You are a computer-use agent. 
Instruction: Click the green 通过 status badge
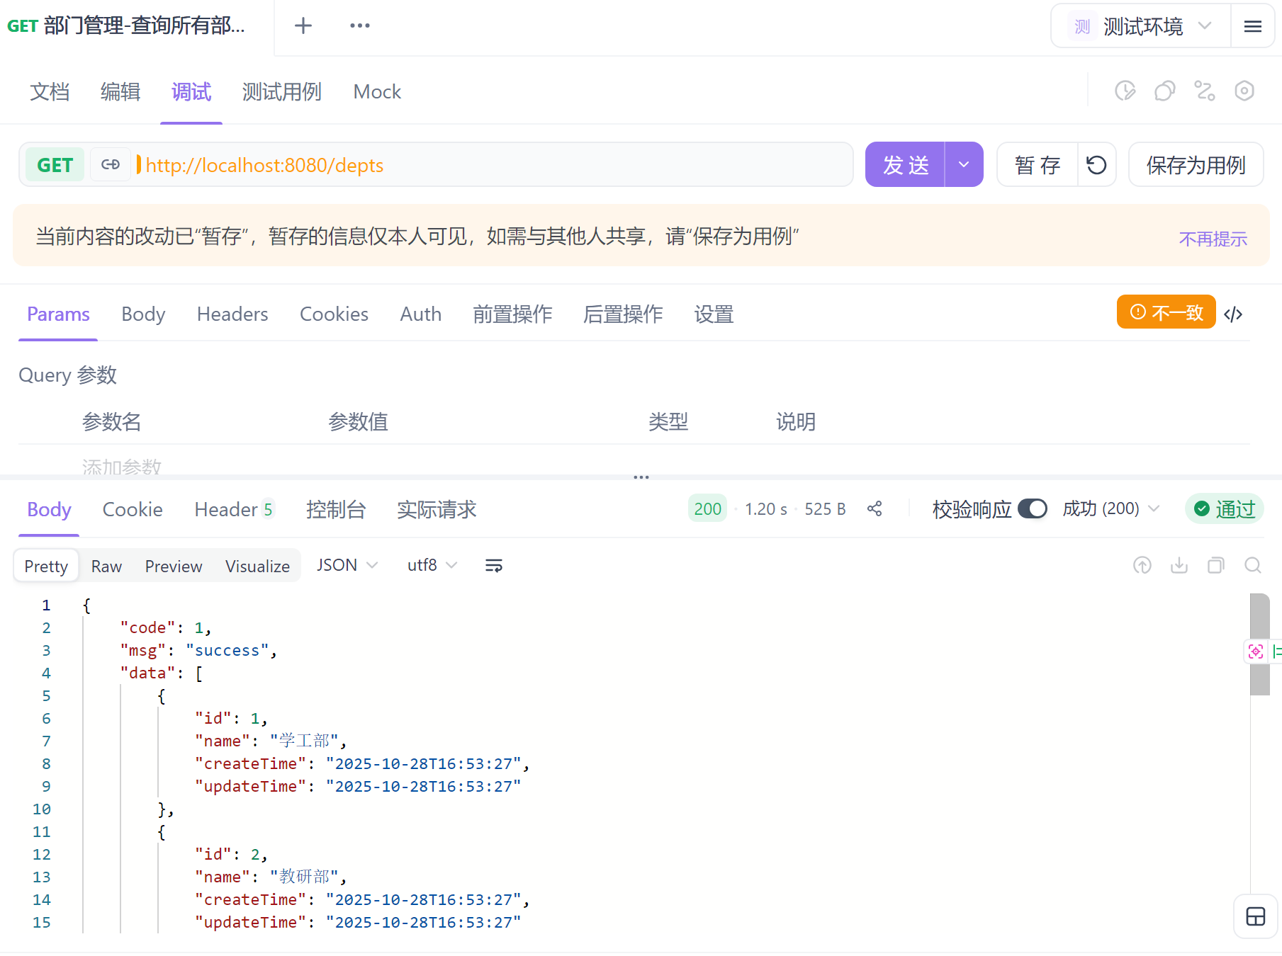pyautogui.click(x=1224, y=508)
